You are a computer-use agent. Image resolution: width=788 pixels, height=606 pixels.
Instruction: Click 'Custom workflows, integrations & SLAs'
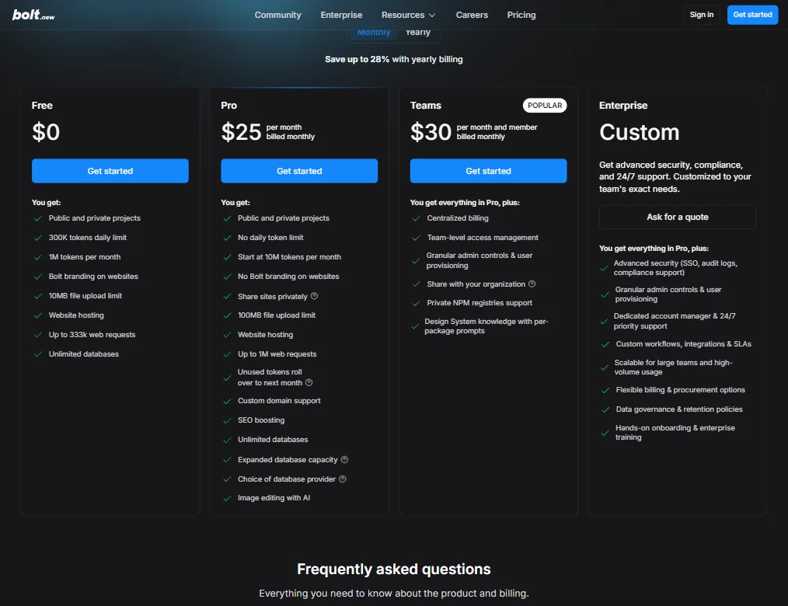pyautogui.click(x=683, y=343)
